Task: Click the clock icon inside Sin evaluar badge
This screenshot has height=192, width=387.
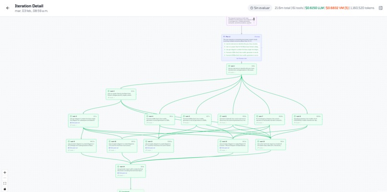Action: [252, 8]
